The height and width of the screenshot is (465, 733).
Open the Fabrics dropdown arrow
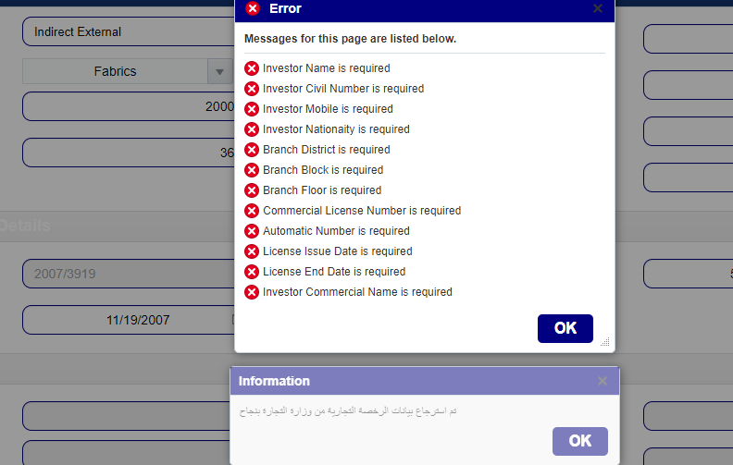(x=219, y=71)
